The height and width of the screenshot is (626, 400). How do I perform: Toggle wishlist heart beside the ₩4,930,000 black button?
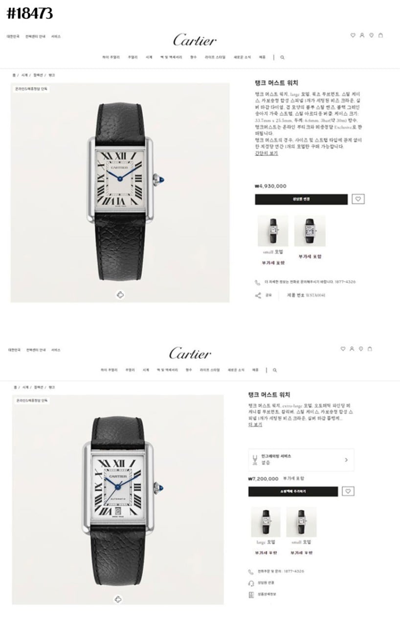pos(358,199)
